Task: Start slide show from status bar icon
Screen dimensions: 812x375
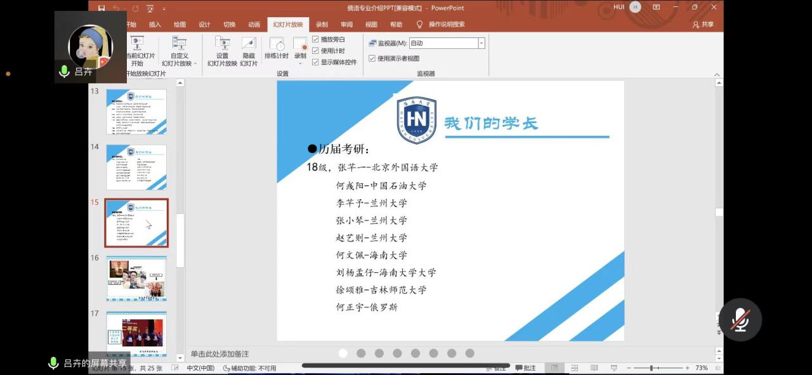Action: pos(613,368)
